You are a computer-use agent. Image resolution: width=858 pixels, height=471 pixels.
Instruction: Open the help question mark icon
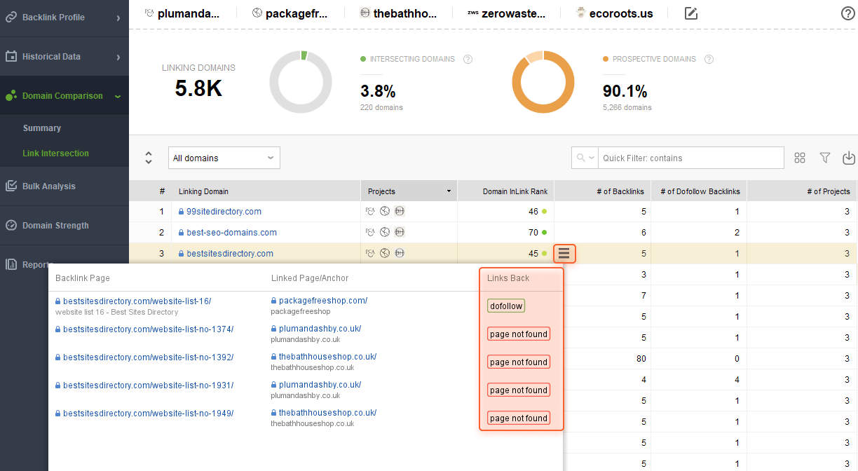coord(847,13)
